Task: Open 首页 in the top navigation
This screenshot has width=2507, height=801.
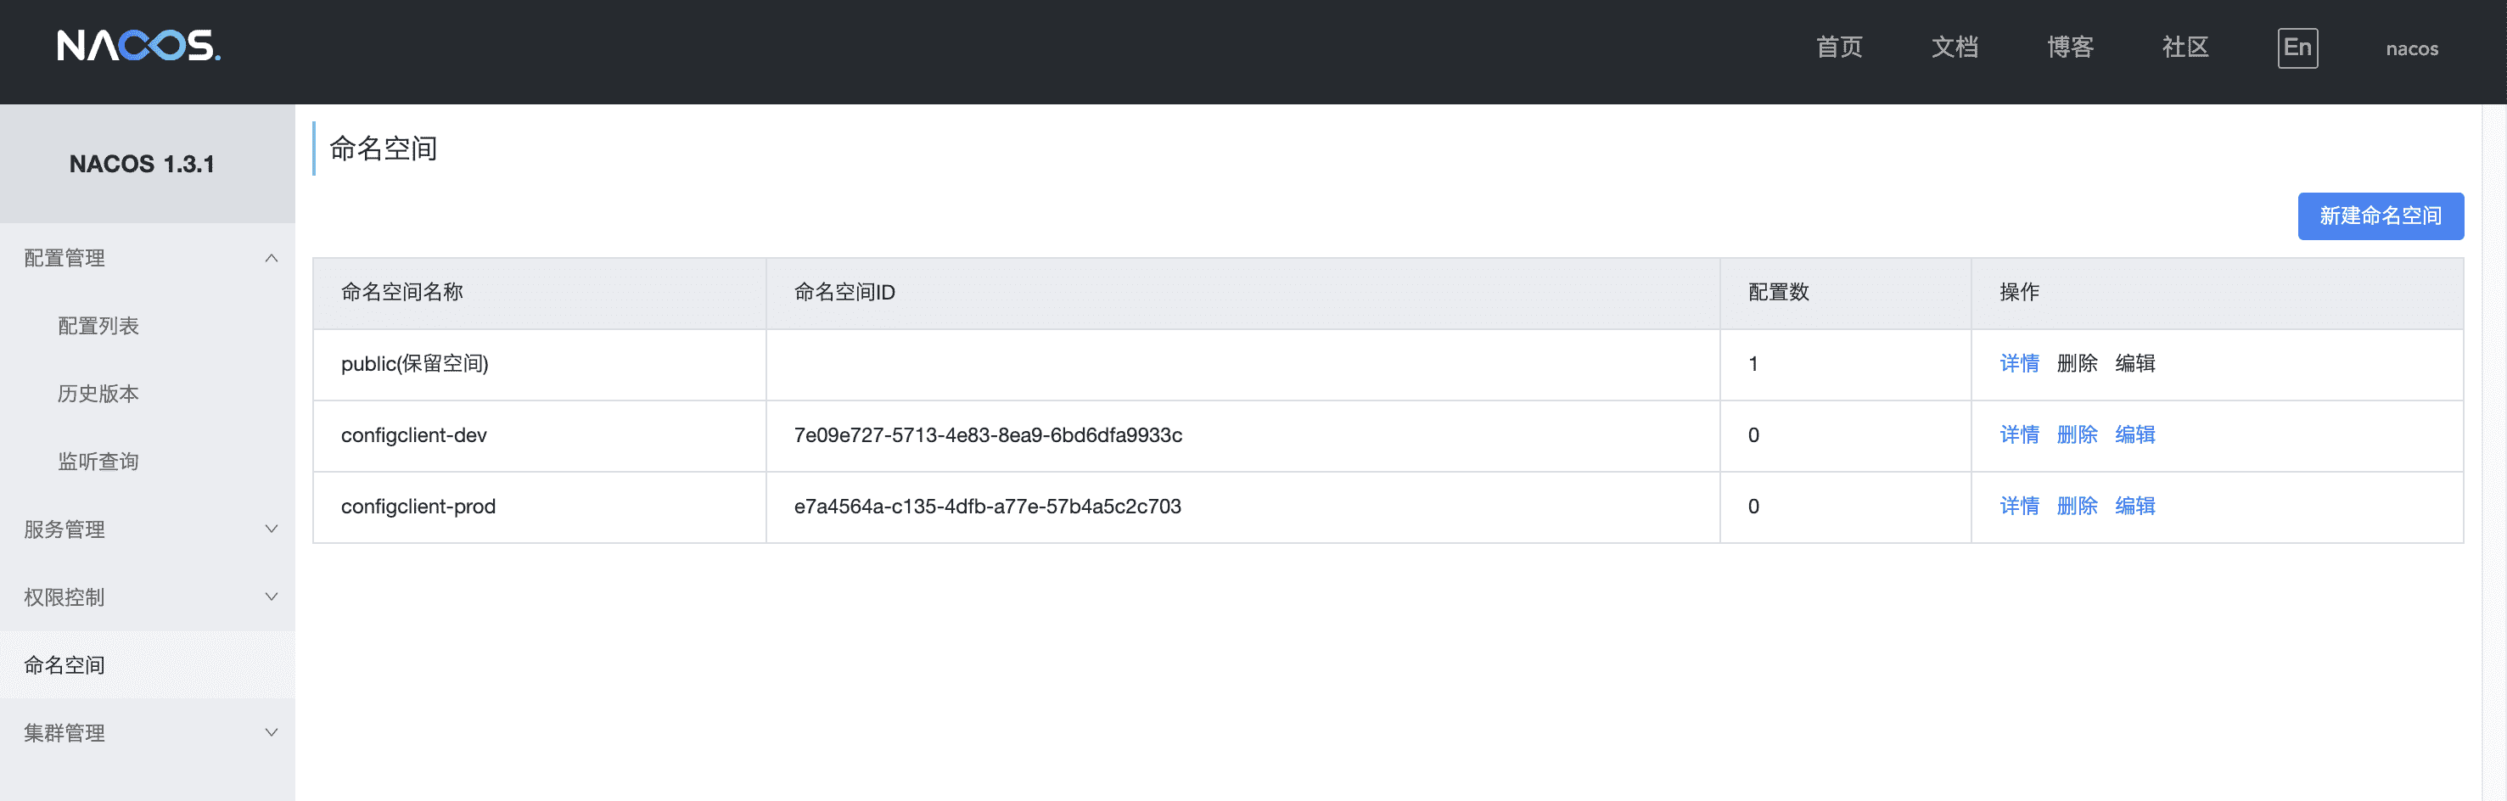Action: pos(1838,48)
